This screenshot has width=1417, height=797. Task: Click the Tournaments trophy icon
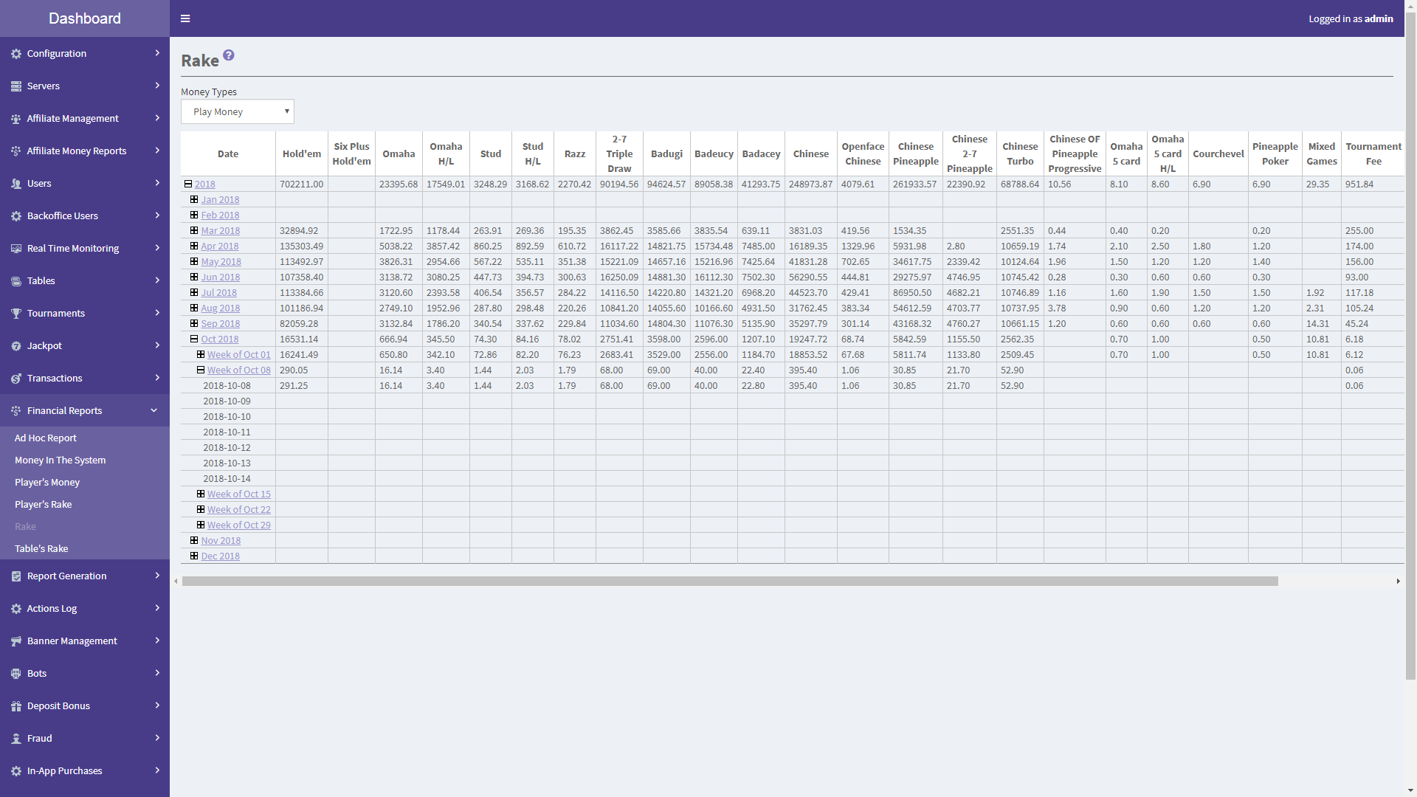coord(16,314)
